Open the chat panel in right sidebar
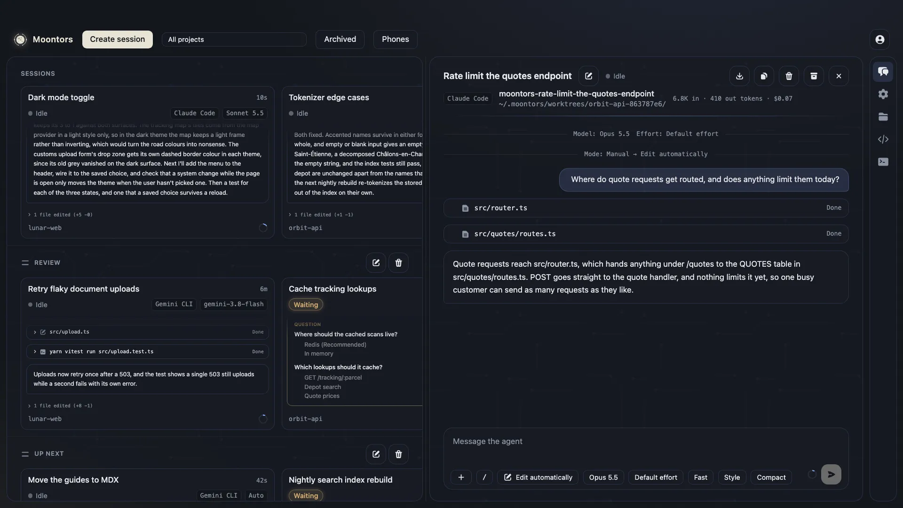This screenshot has width=903, height=508. coord(883,71)
